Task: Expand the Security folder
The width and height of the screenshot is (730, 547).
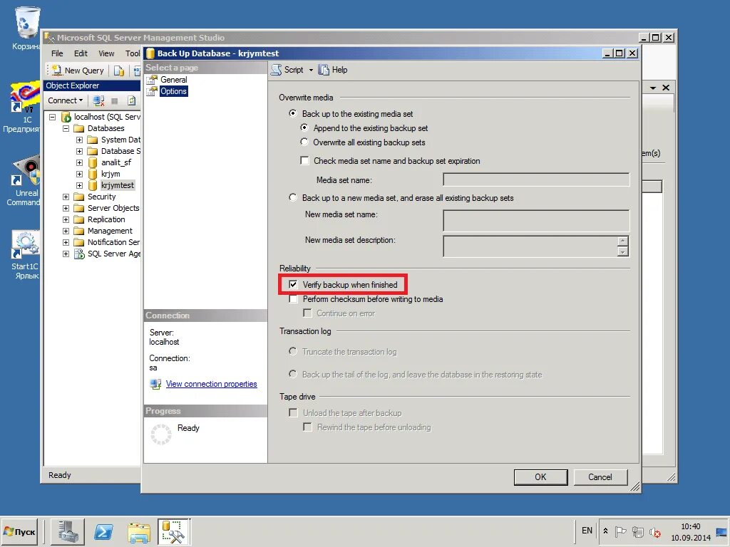Action: pyautogui.click(x=66, y=197)
